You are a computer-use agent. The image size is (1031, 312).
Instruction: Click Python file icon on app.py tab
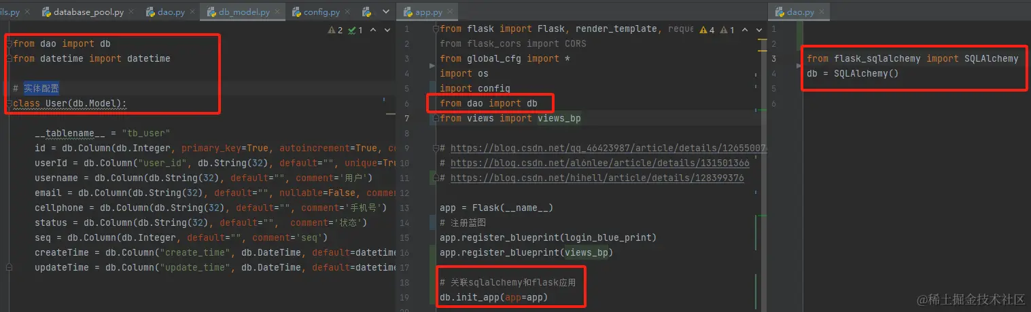pos(408,12)
